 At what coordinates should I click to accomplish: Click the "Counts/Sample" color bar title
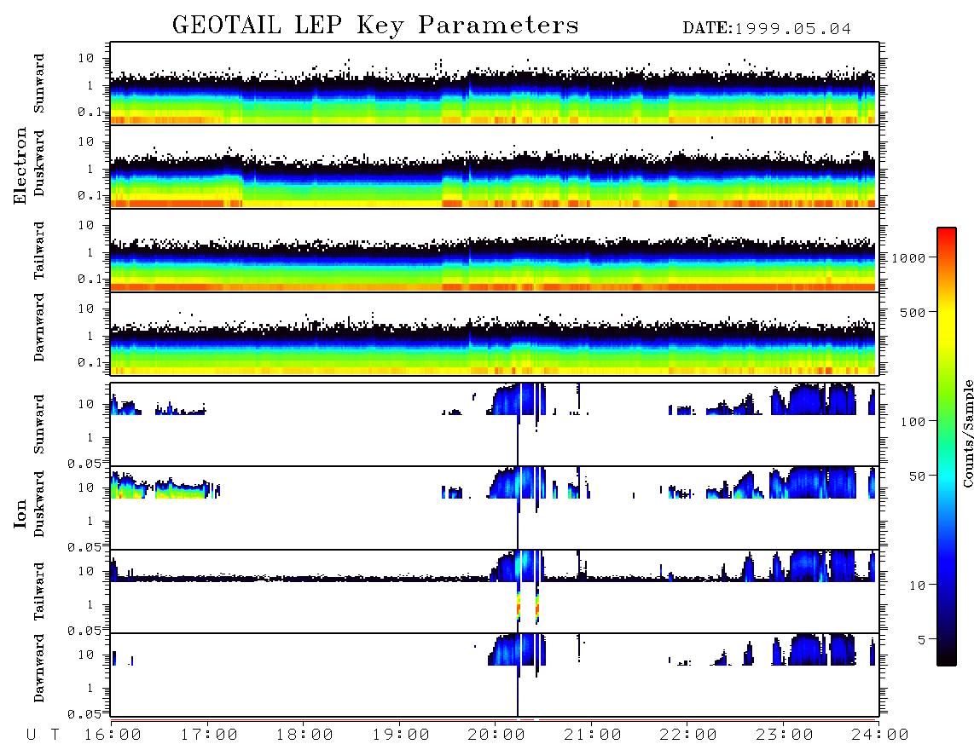[967, 433]
